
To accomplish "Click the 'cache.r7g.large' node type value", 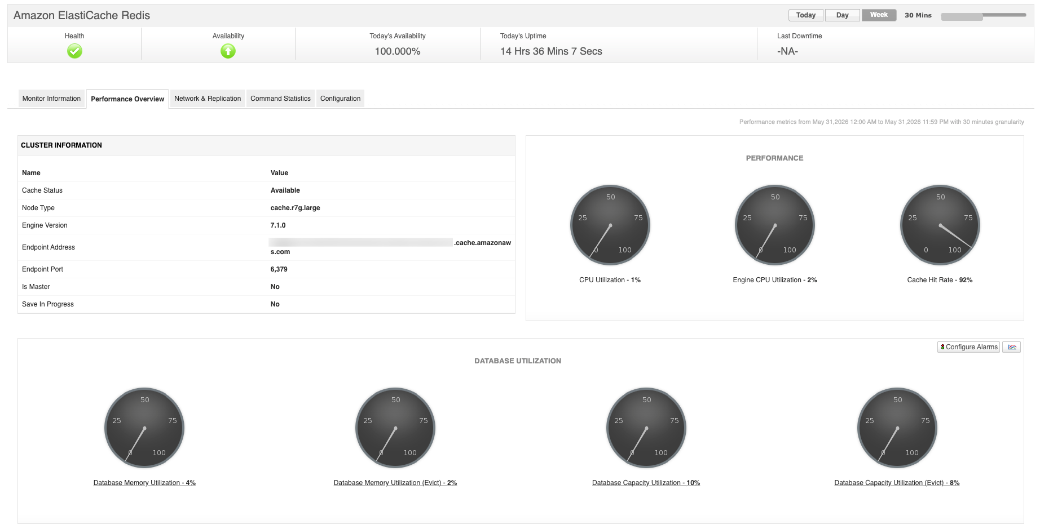I will [295, 208].
